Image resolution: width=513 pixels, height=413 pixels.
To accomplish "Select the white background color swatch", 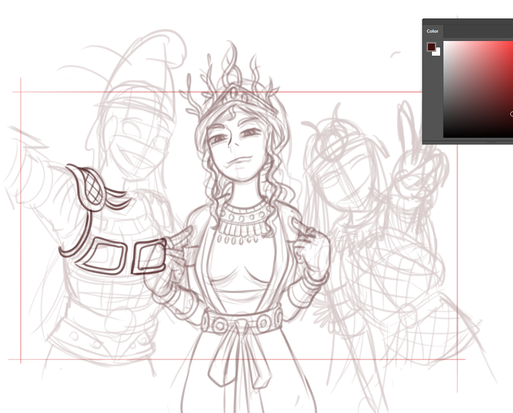I will pyautogui.click(x=437, y=52).
